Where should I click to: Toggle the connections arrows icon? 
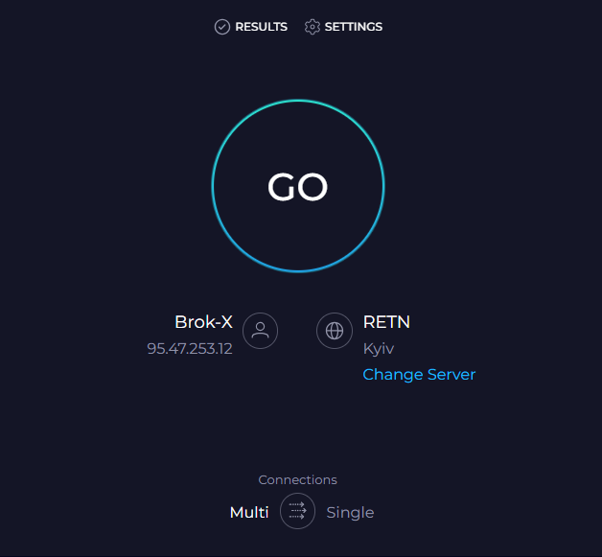[x=297, y=511]
